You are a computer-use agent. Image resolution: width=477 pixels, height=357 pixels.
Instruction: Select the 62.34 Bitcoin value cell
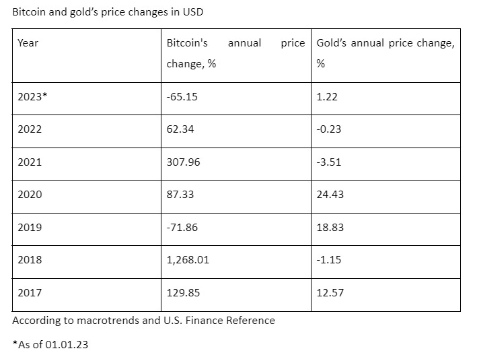(180, 129)
